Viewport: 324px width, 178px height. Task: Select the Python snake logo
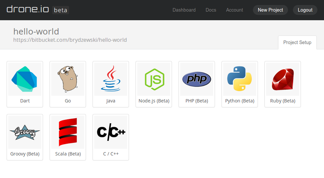[x=240, y=79]
